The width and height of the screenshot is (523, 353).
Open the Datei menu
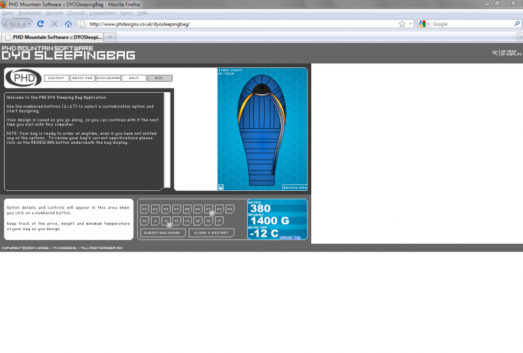tap(8, 13)
